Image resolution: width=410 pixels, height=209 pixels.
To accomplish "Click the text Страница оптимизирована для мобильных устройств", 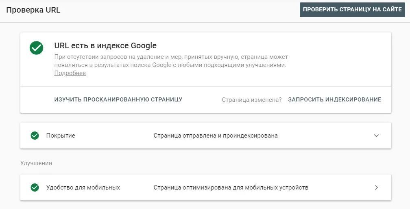I will point(231,187).
